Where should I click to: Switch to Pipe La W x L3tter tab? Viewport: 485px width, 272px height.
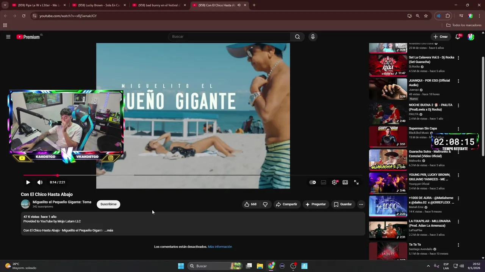click(x=38, y=5)
